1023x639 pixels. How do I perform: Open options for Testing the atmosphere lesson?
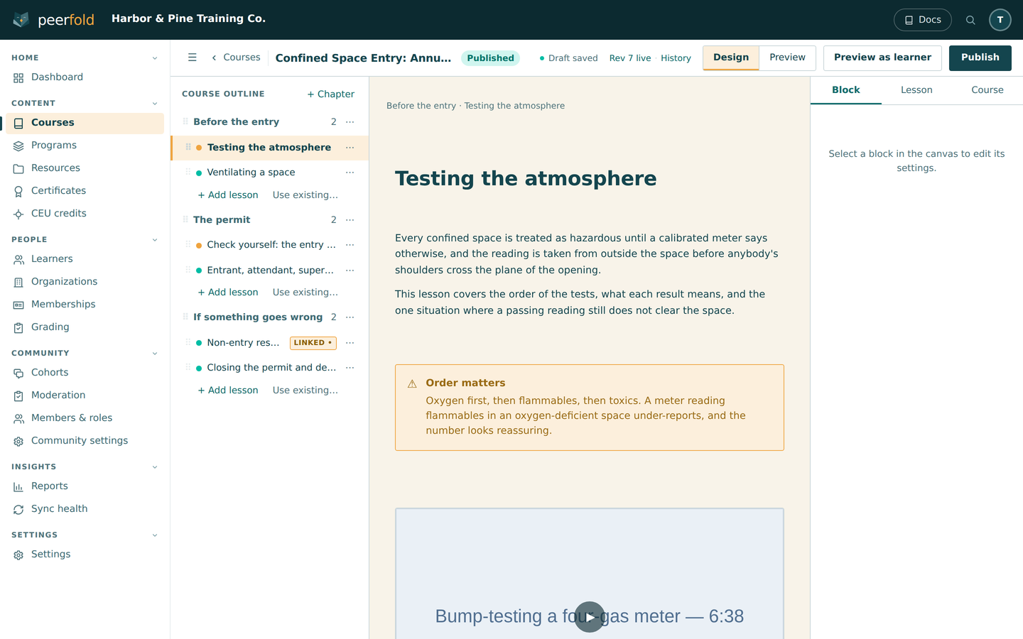(x=350, y=148)
